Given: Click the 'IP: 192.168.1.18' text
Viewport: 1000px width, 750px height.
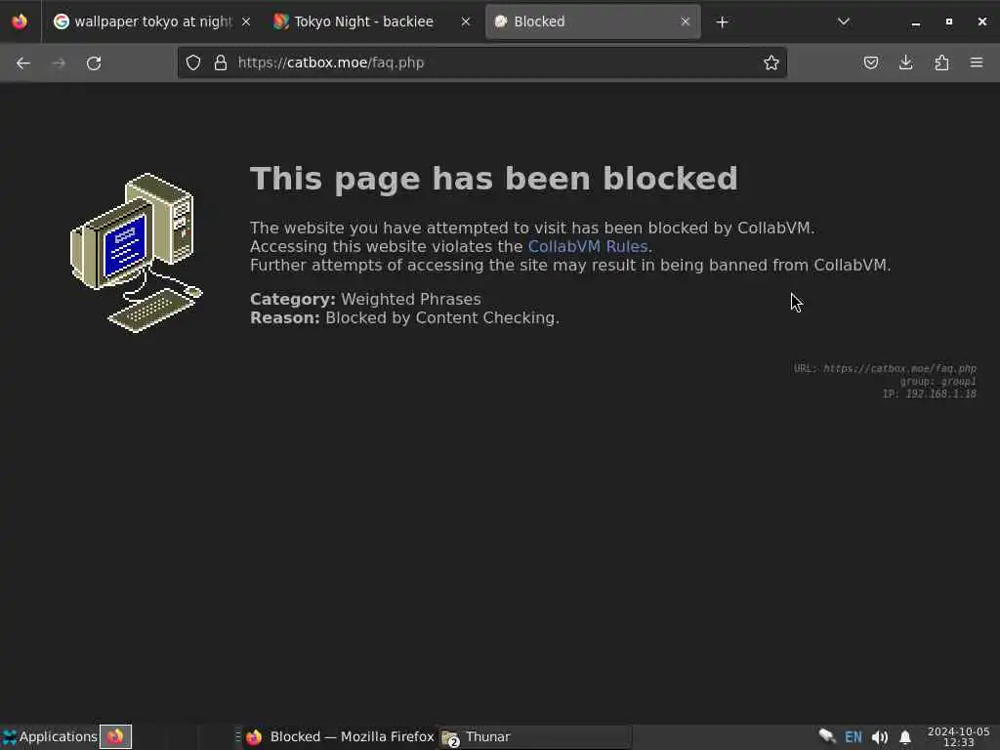Looking at the screenshot, I should [930, 395].
